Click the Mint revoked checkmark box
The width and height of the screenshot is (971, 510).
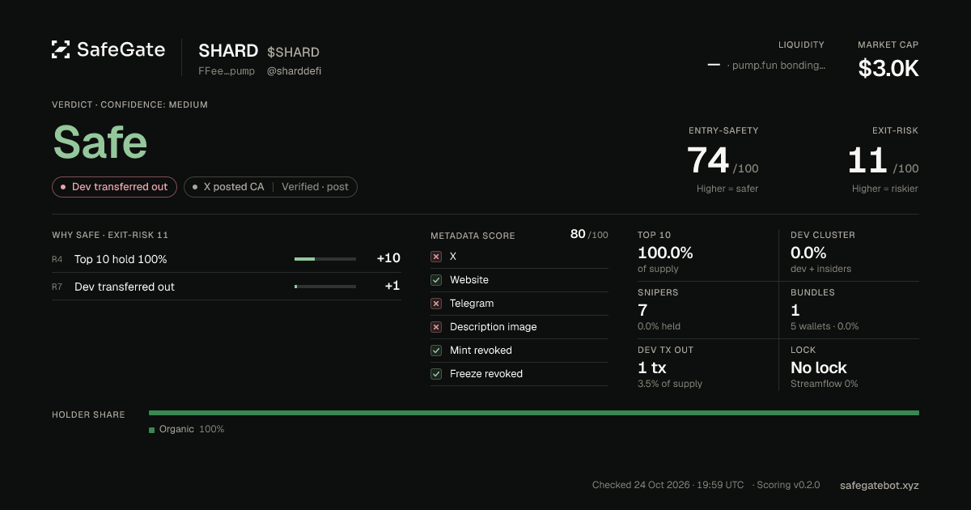click(436, 351)
